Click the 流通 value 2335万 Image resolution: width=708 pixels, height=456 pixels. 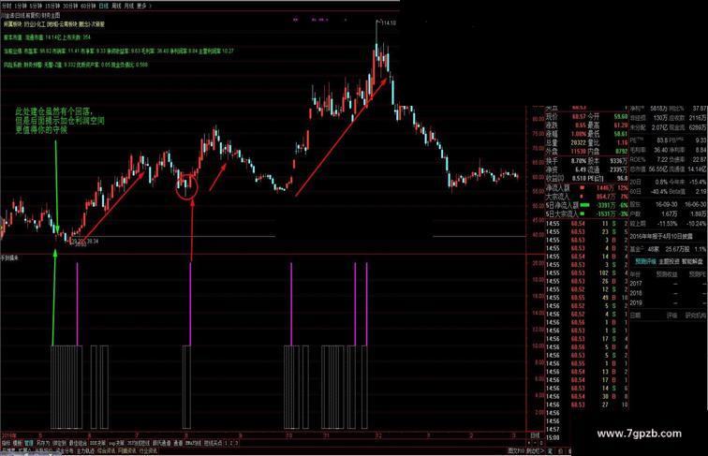coord(619,169)
